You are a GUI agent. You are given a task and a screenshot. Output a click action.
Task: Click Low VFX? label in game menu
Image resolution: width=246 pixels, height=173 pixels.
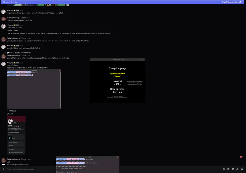(x=117, y=81)
